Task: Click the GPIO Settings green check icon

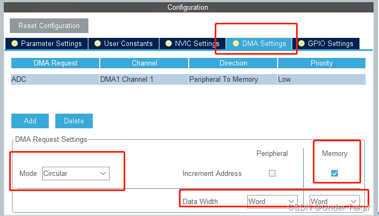Action: click(301, 43)
